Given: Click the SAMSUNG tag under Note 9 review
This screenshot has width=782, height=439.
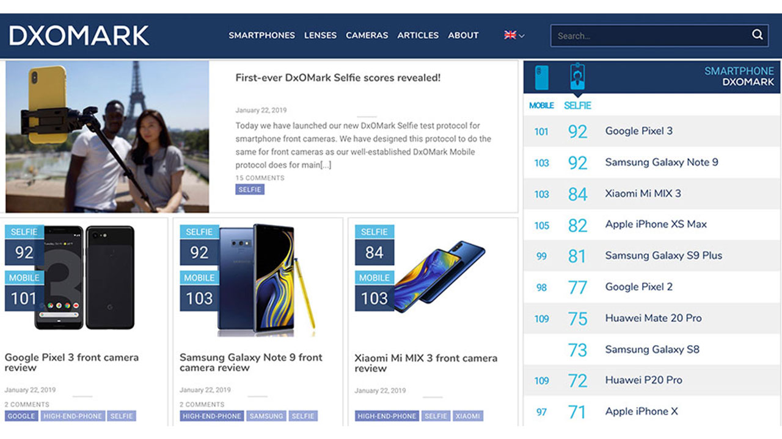Looking at the screenshot, I should point(266,416).
